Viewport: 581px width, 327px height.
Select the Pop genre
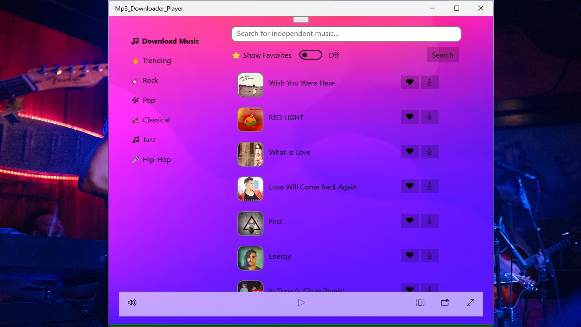point(149,100)
